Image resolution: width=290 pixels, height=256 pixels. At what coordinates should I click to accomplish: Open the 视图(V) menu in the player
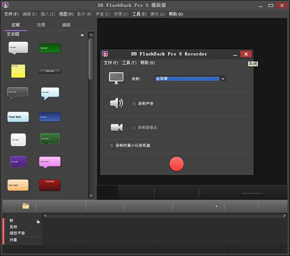tap(66, 14)
